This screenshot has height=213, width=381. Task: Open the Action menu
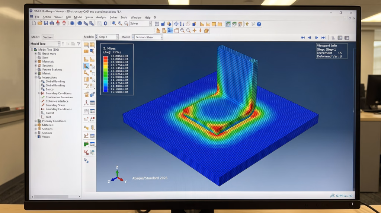pos(47,17)
